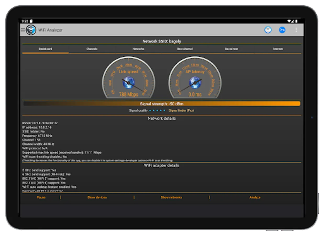Switch to the Channels tab
This screenshot has width=323, height=235.
click(92, 49)
